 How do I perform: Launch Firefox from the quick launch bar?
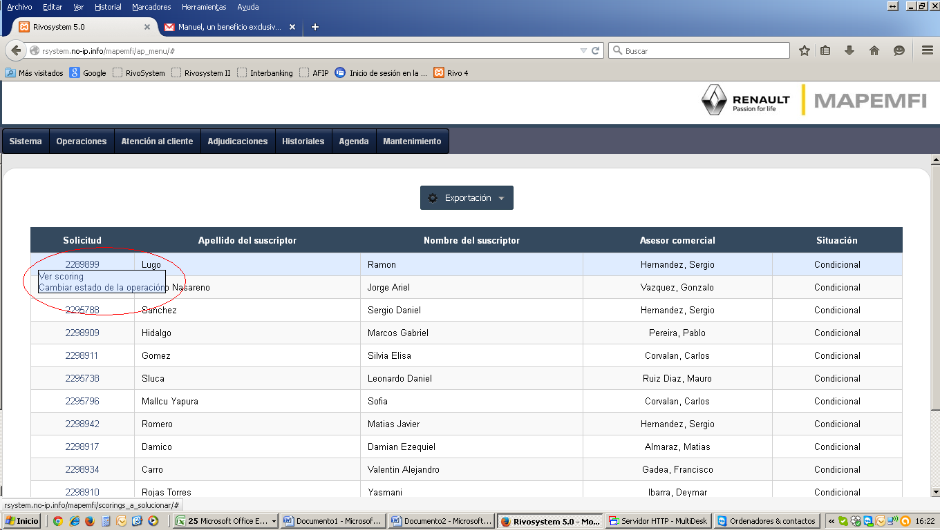(x=90, y=521)
